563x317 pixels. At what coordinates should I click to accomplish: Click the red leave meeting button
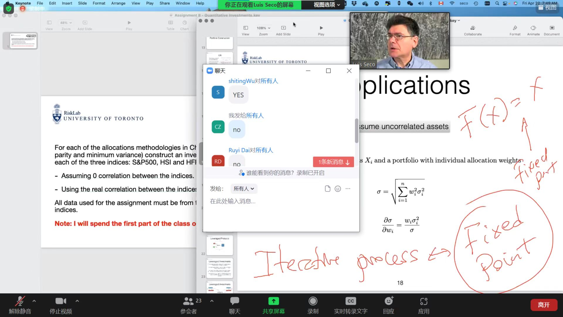click(x=543, y=305)
